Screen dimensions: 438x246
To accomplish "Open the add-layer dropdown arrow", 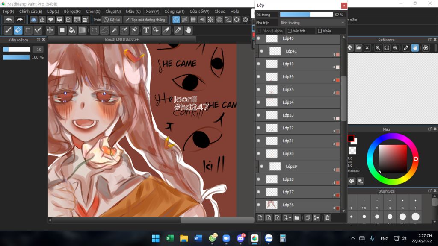I will tap(290, 218).
